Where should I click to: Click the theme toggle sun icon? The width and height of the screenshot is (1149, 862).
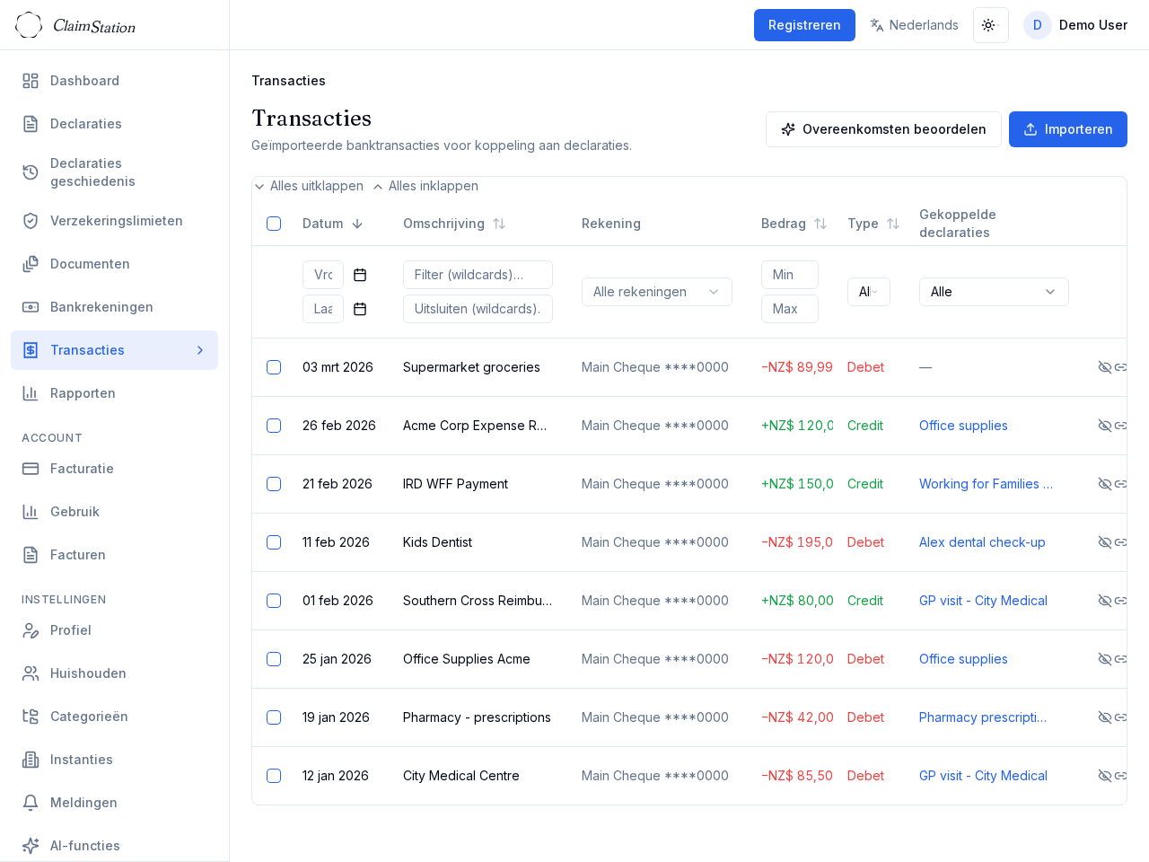[989, 25]
